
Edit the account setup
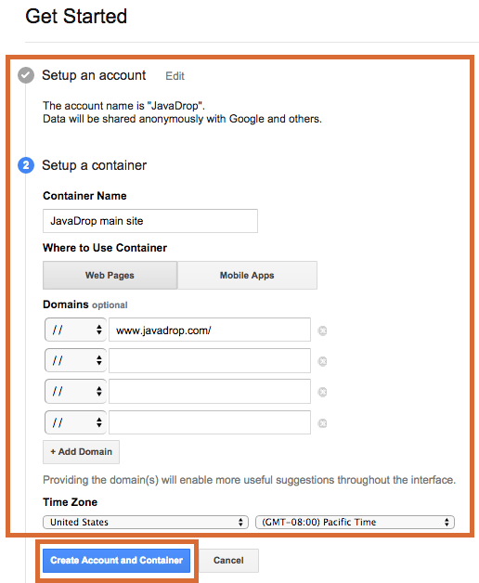(175, 76)
